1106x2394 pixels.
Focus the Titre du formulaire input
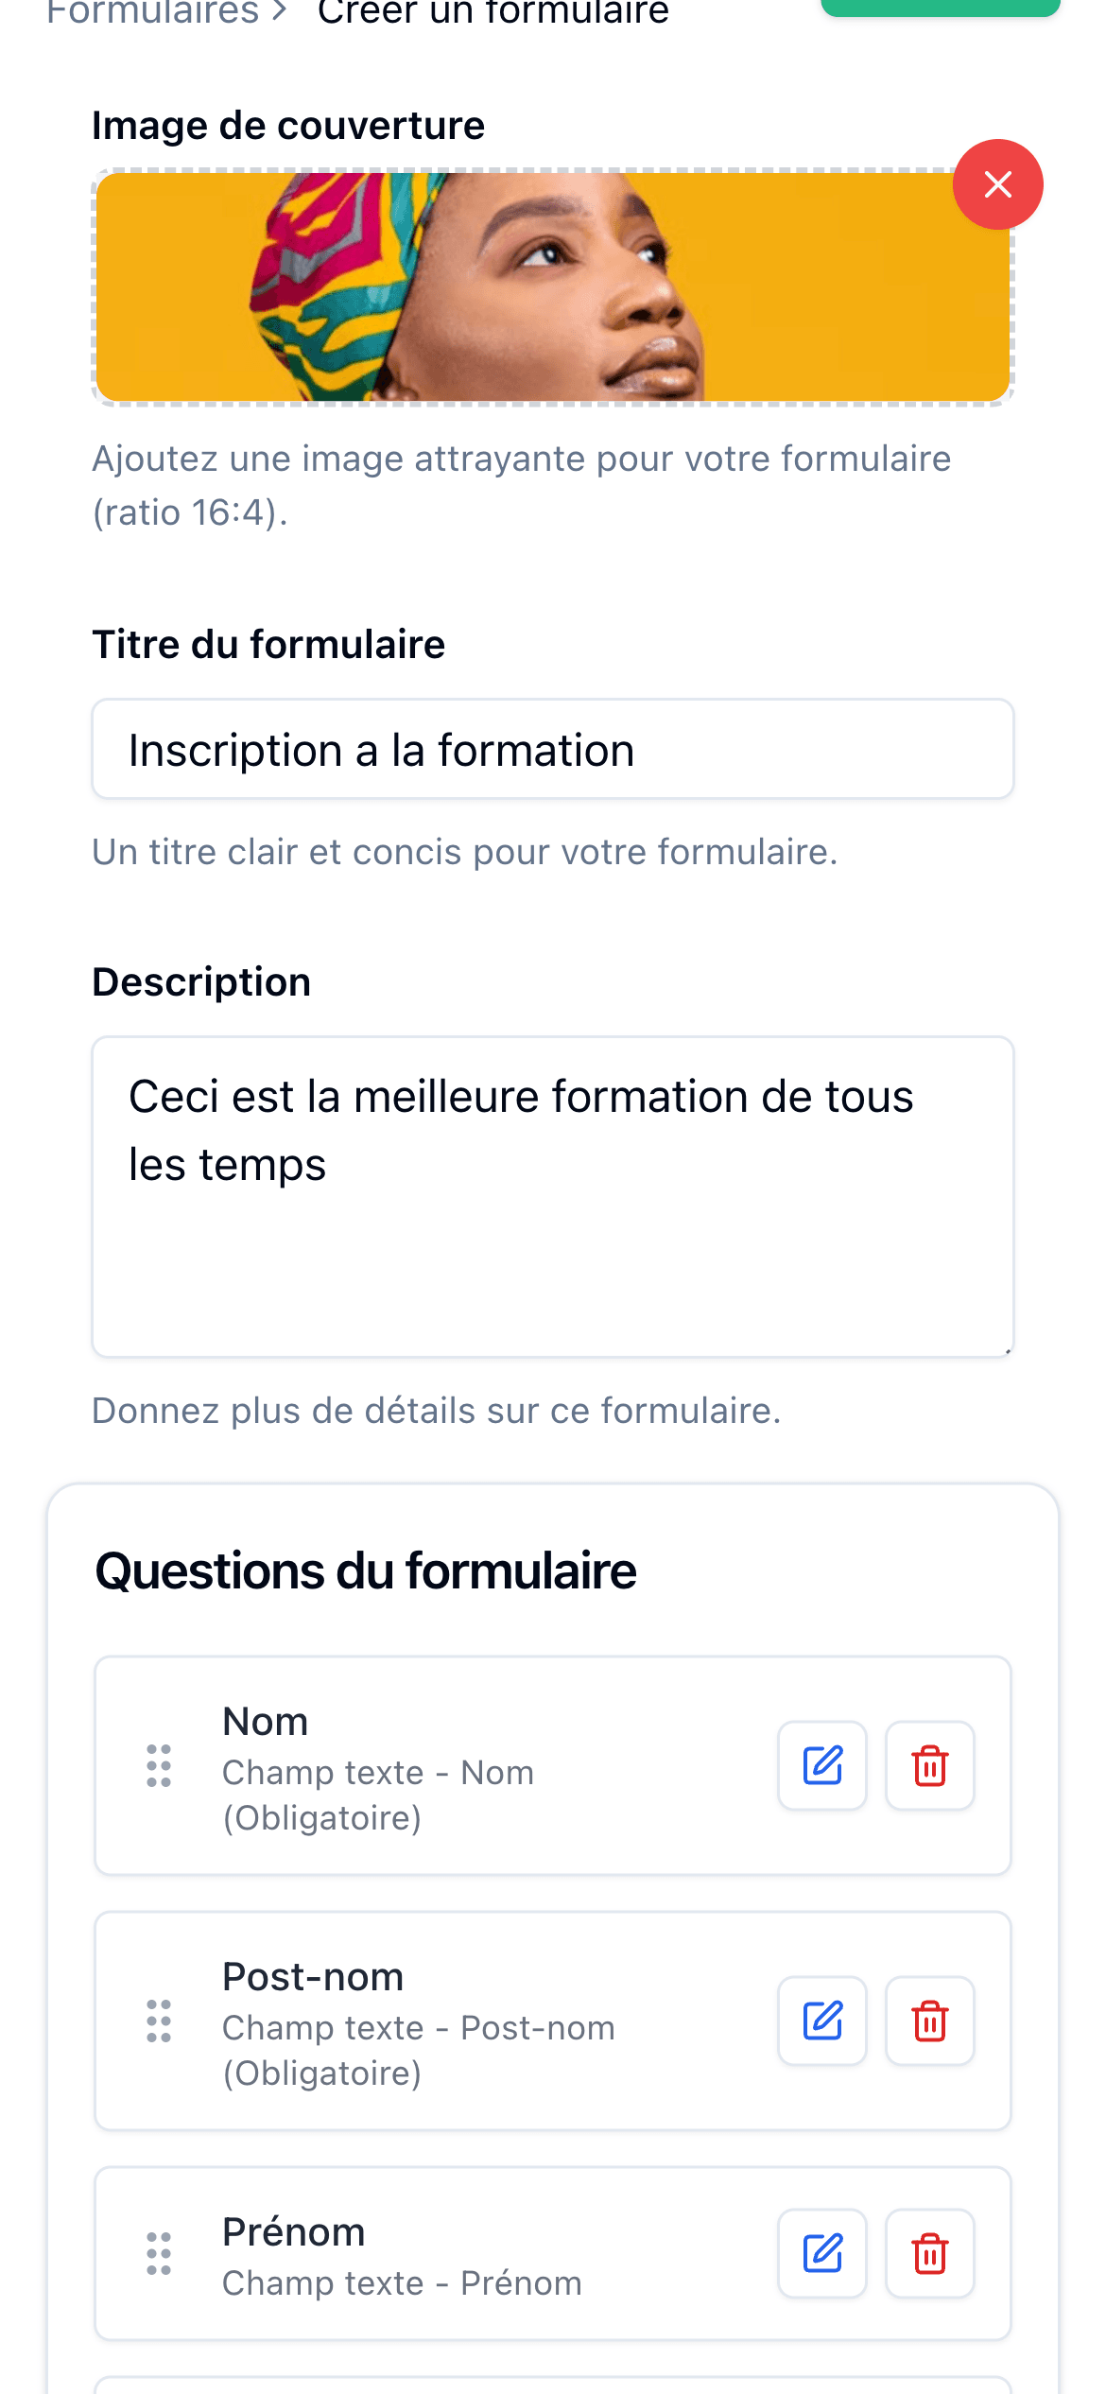[x=552, y=750]
